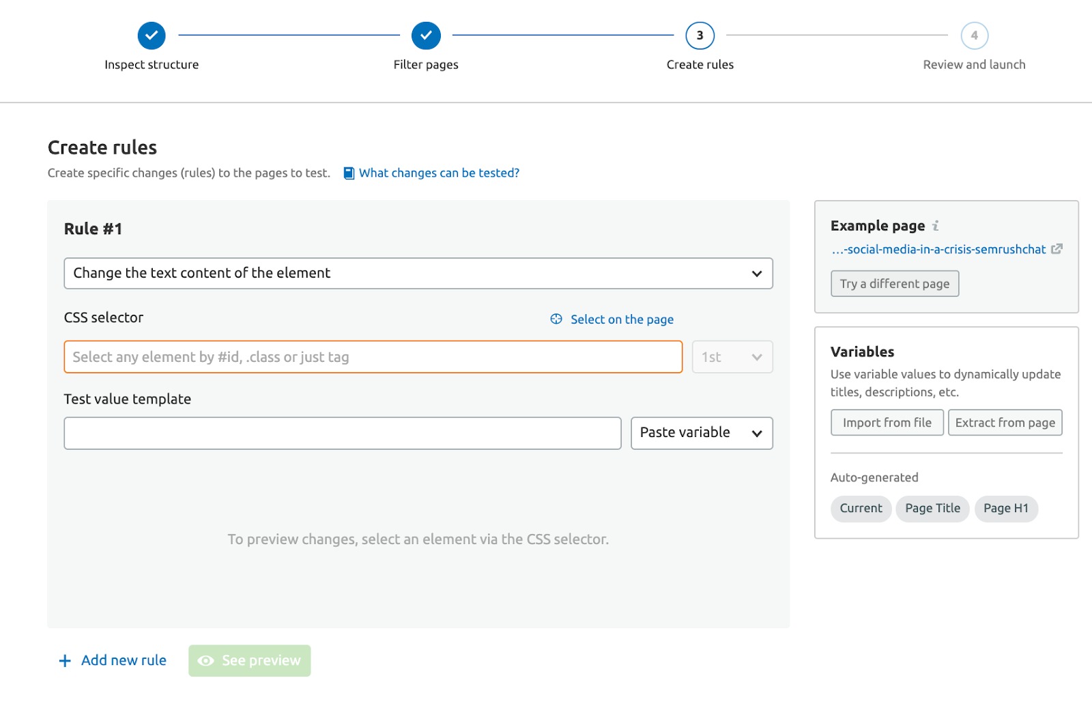The height and width of the screenshot is (706, 1092).
Task: Click the info icon next to Example page
Action: tap(936, 225)
